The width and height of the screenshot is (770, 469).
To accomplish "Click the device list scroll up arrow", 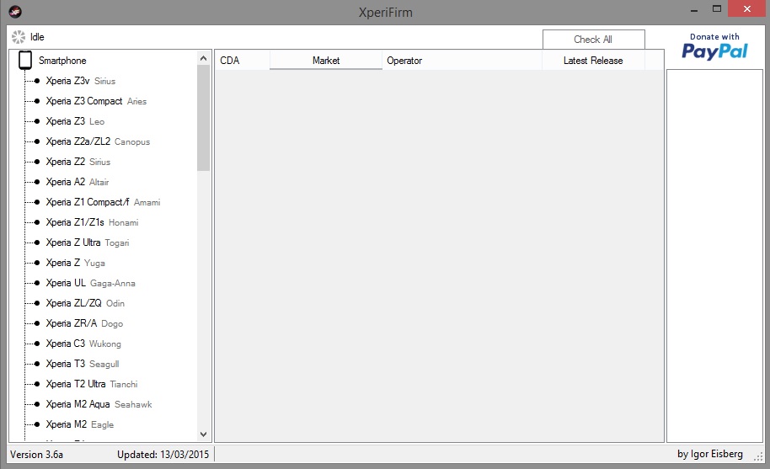I will point(203,58).
